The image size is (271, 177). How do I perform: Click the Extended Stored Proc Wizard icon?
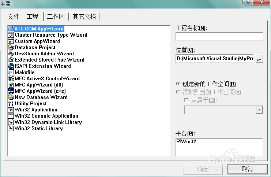pyautogui.click(x=11, y=60)
